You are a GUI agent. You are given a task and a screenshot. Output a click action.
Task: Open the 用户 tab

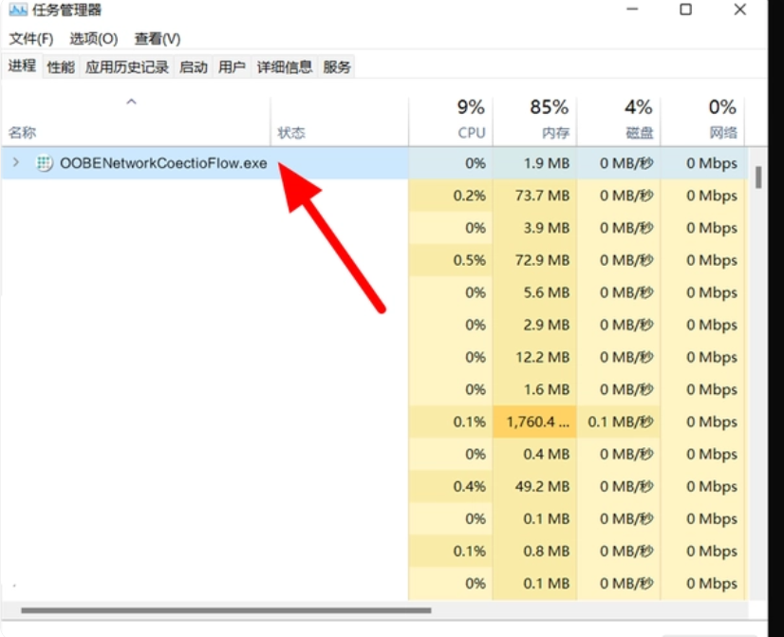pyautogui.click(x=232, y=66)
